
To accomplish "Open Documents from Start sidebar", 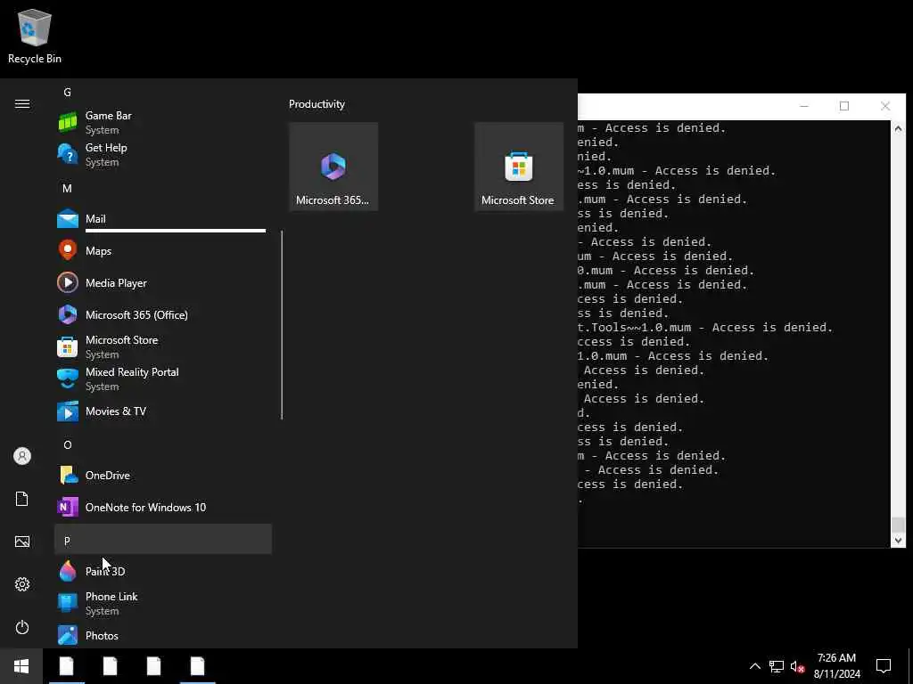I will pyautogui.click(x=22, y=499).
